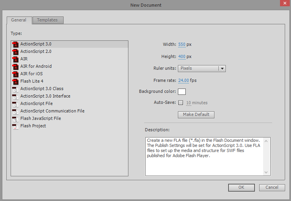Click the ActionScript 3.0 Class script icon
This screenshot has height=201, width=291.
point(15,89)
